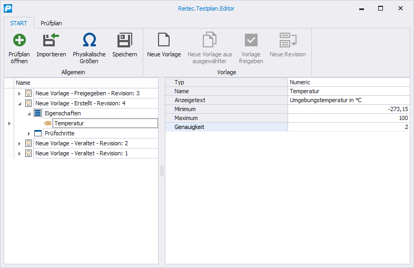
Task: Select the Temperatur property in tree
Action: 69,123
